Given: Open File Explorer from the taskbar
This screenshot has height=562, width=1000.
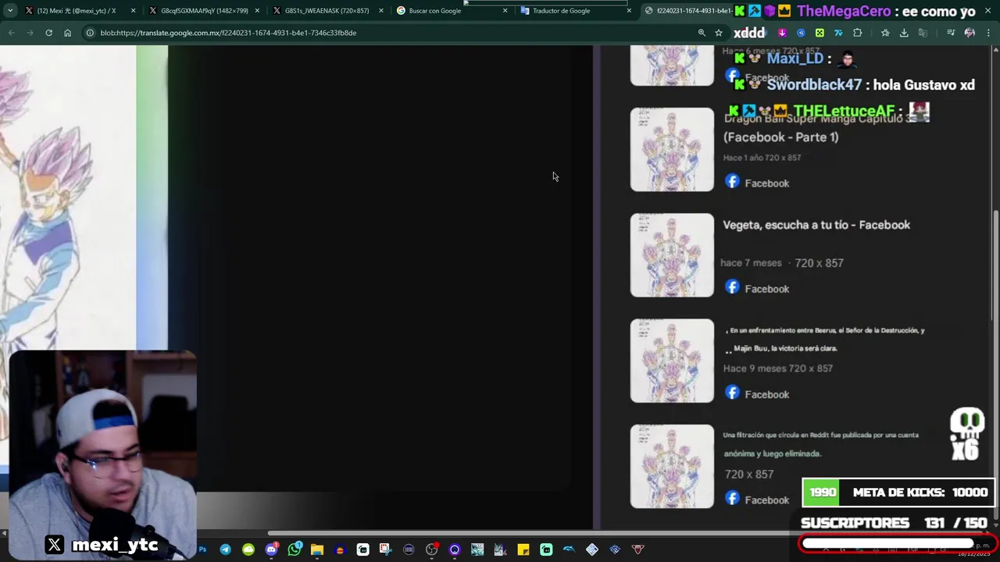Looking at the screenshot, I should (316, 550).
